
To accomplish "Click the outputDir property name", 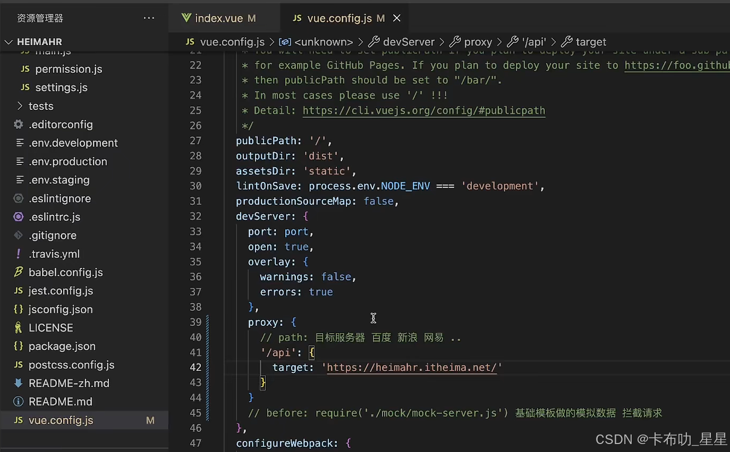I will coord(263,156).
